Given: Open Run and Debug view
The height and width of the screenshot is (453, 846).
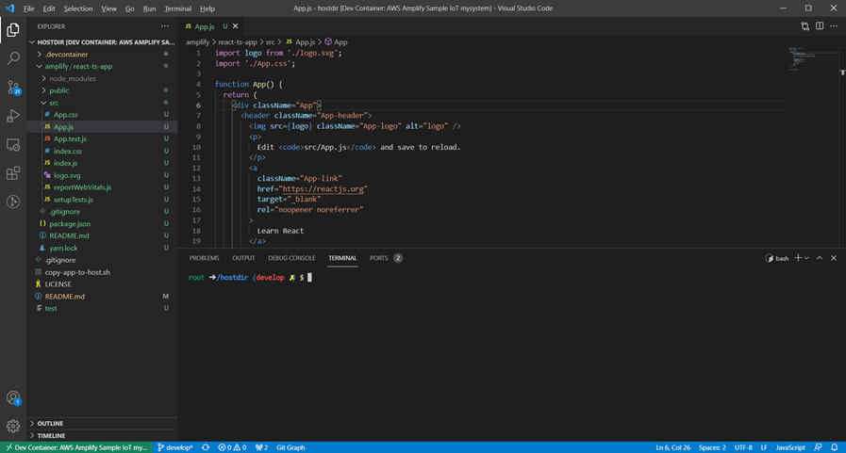Looking at the screenshot, I should point(13,116).
